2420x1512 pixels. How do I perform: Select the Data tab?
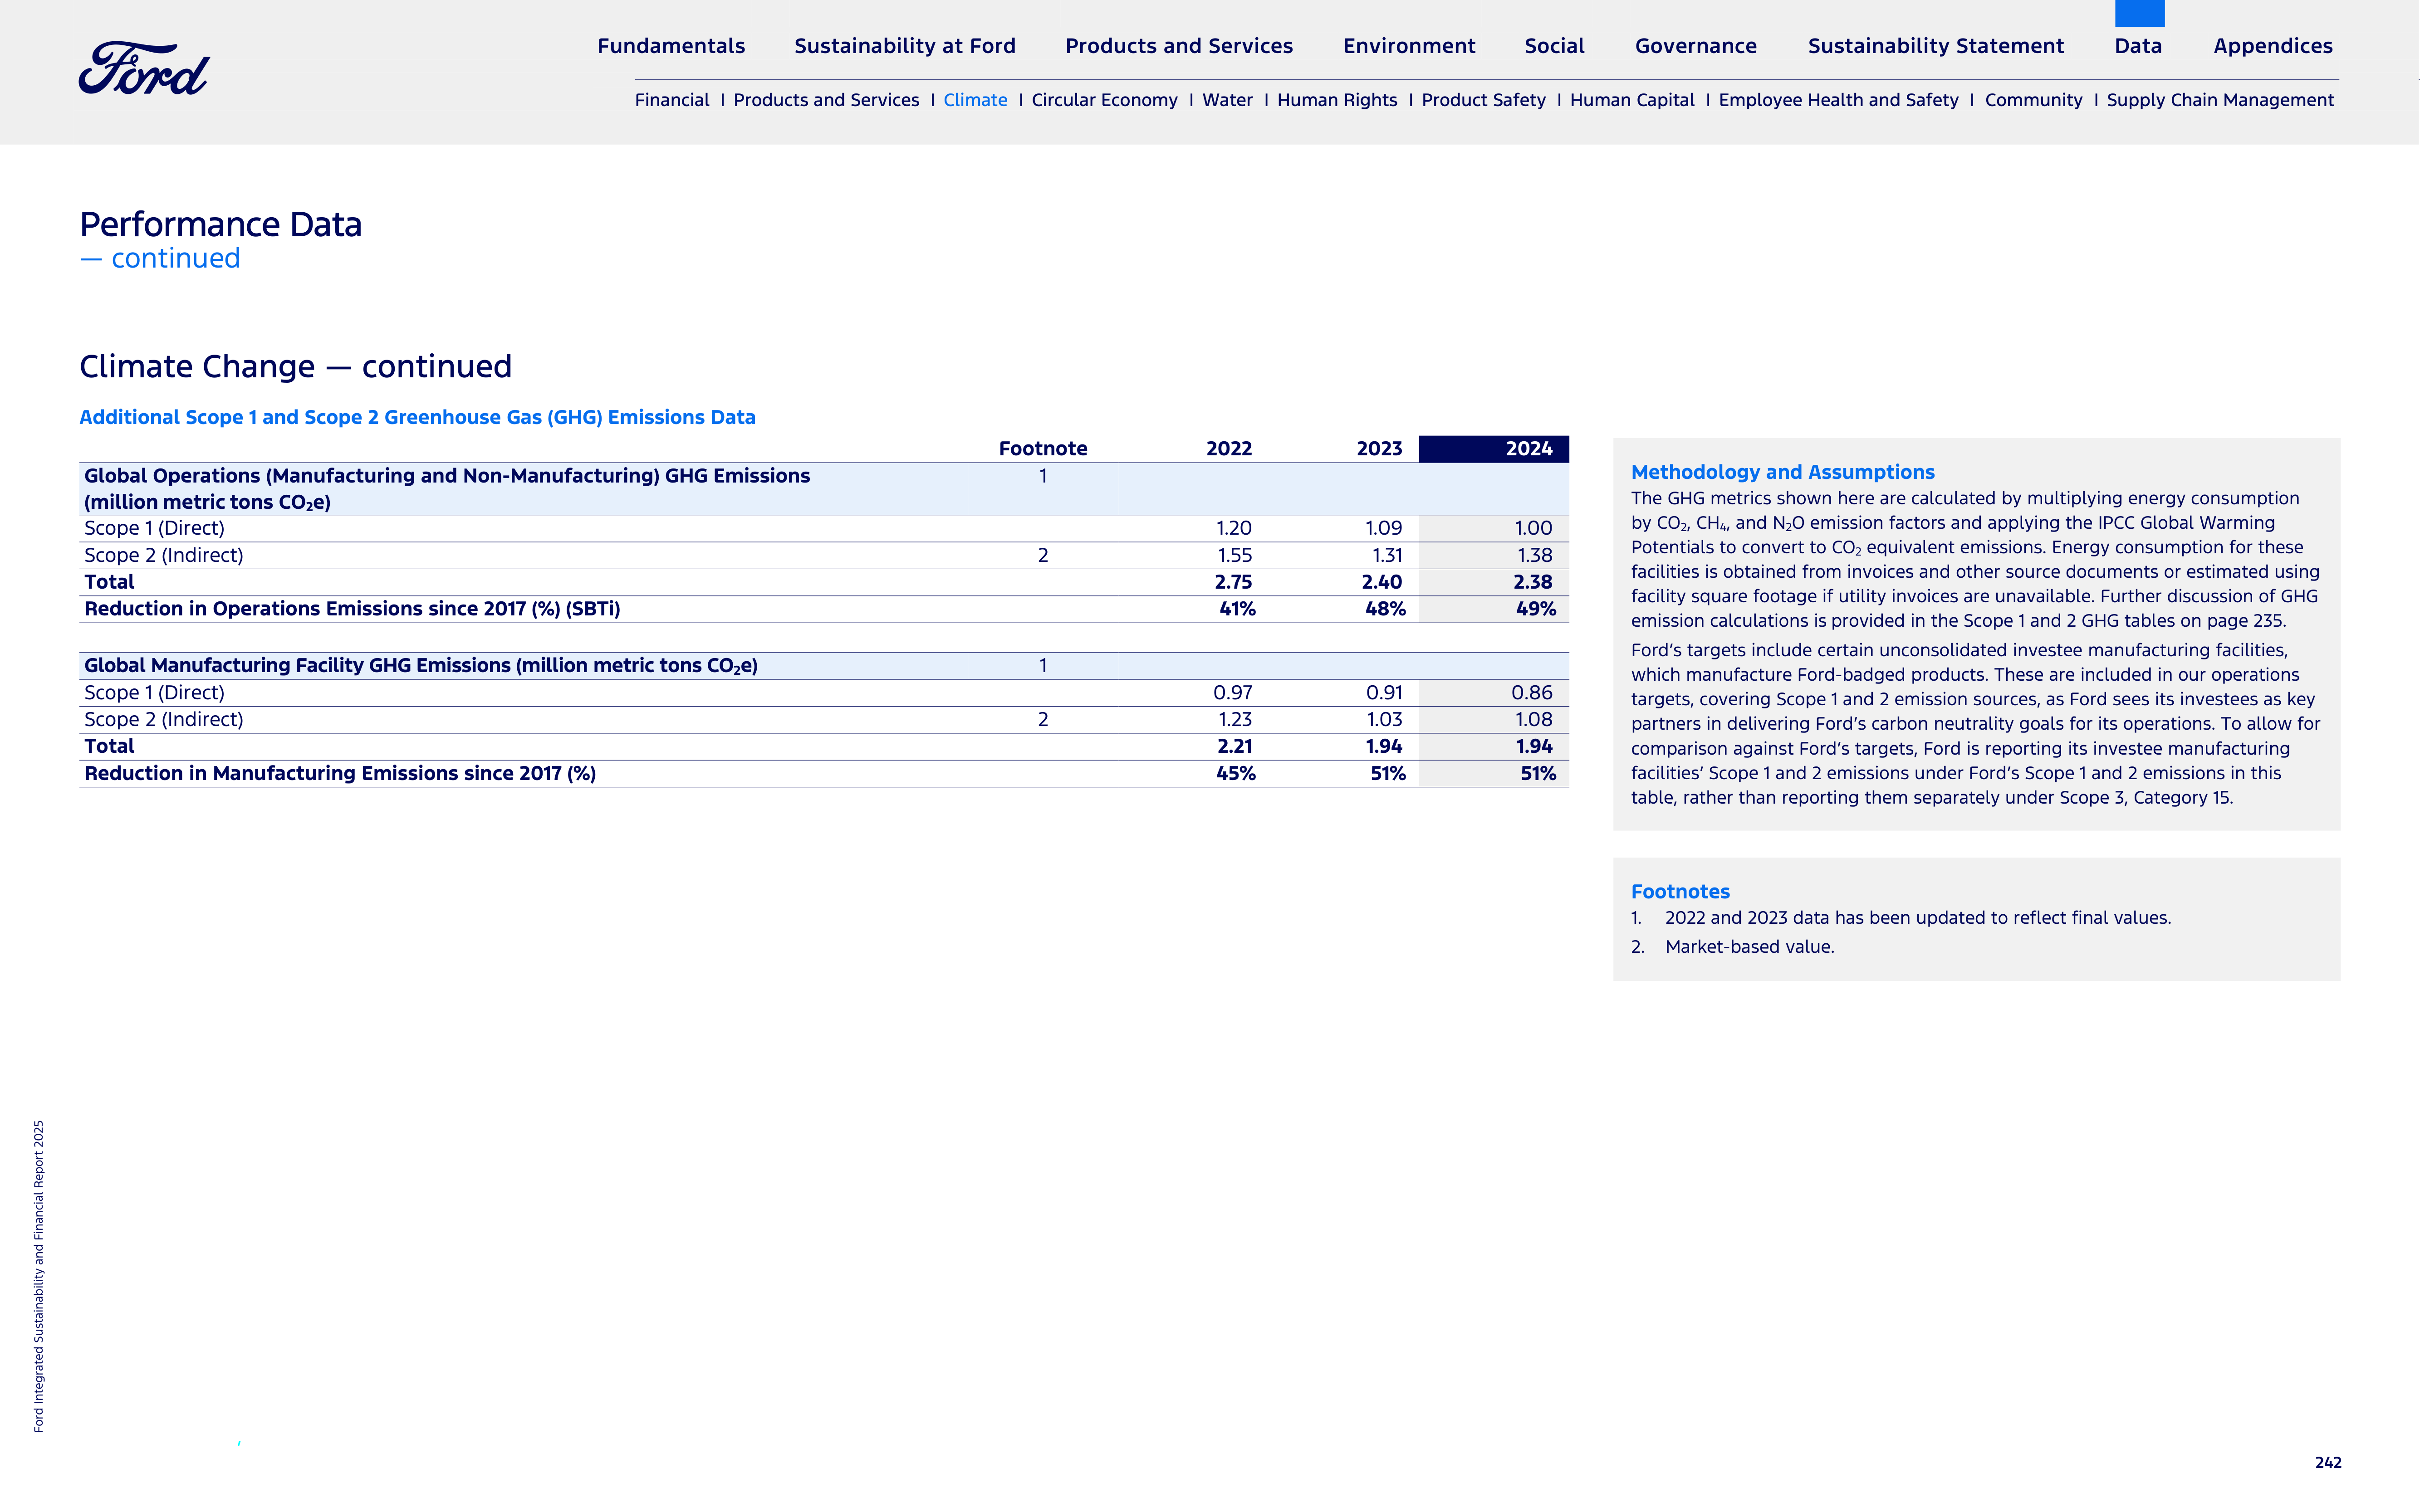[x=2138, y=46]
